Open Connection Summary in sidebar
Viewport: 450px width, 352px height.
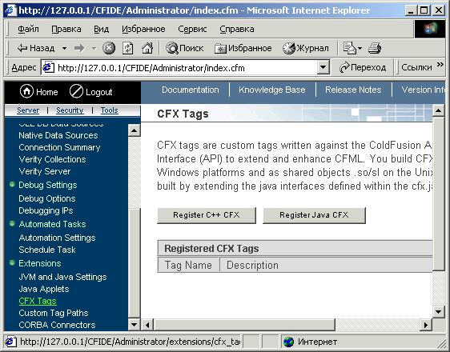[x=59, y=147]
